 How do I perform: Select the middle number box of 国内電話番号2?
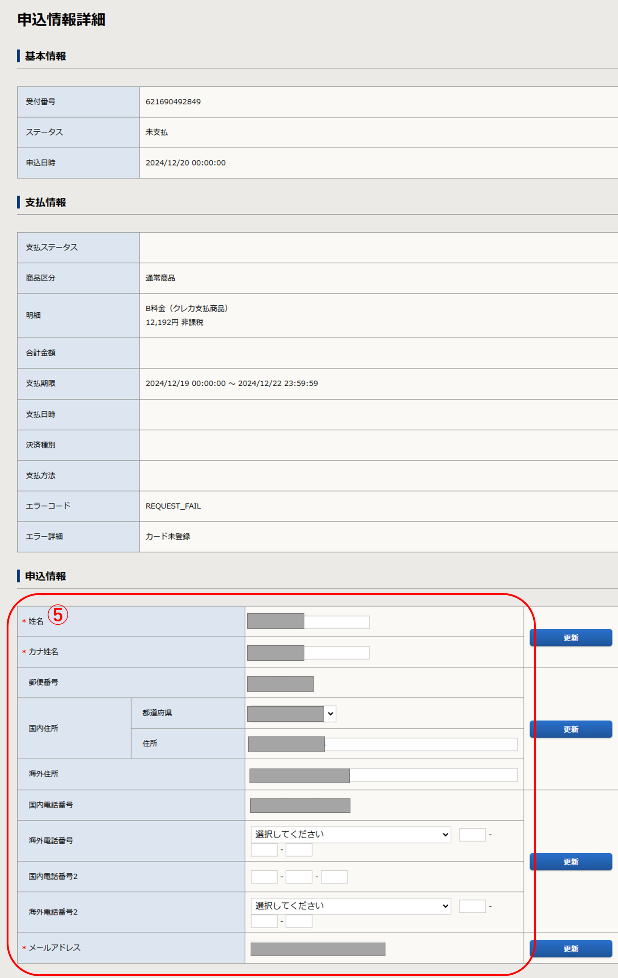pos(298,877)
